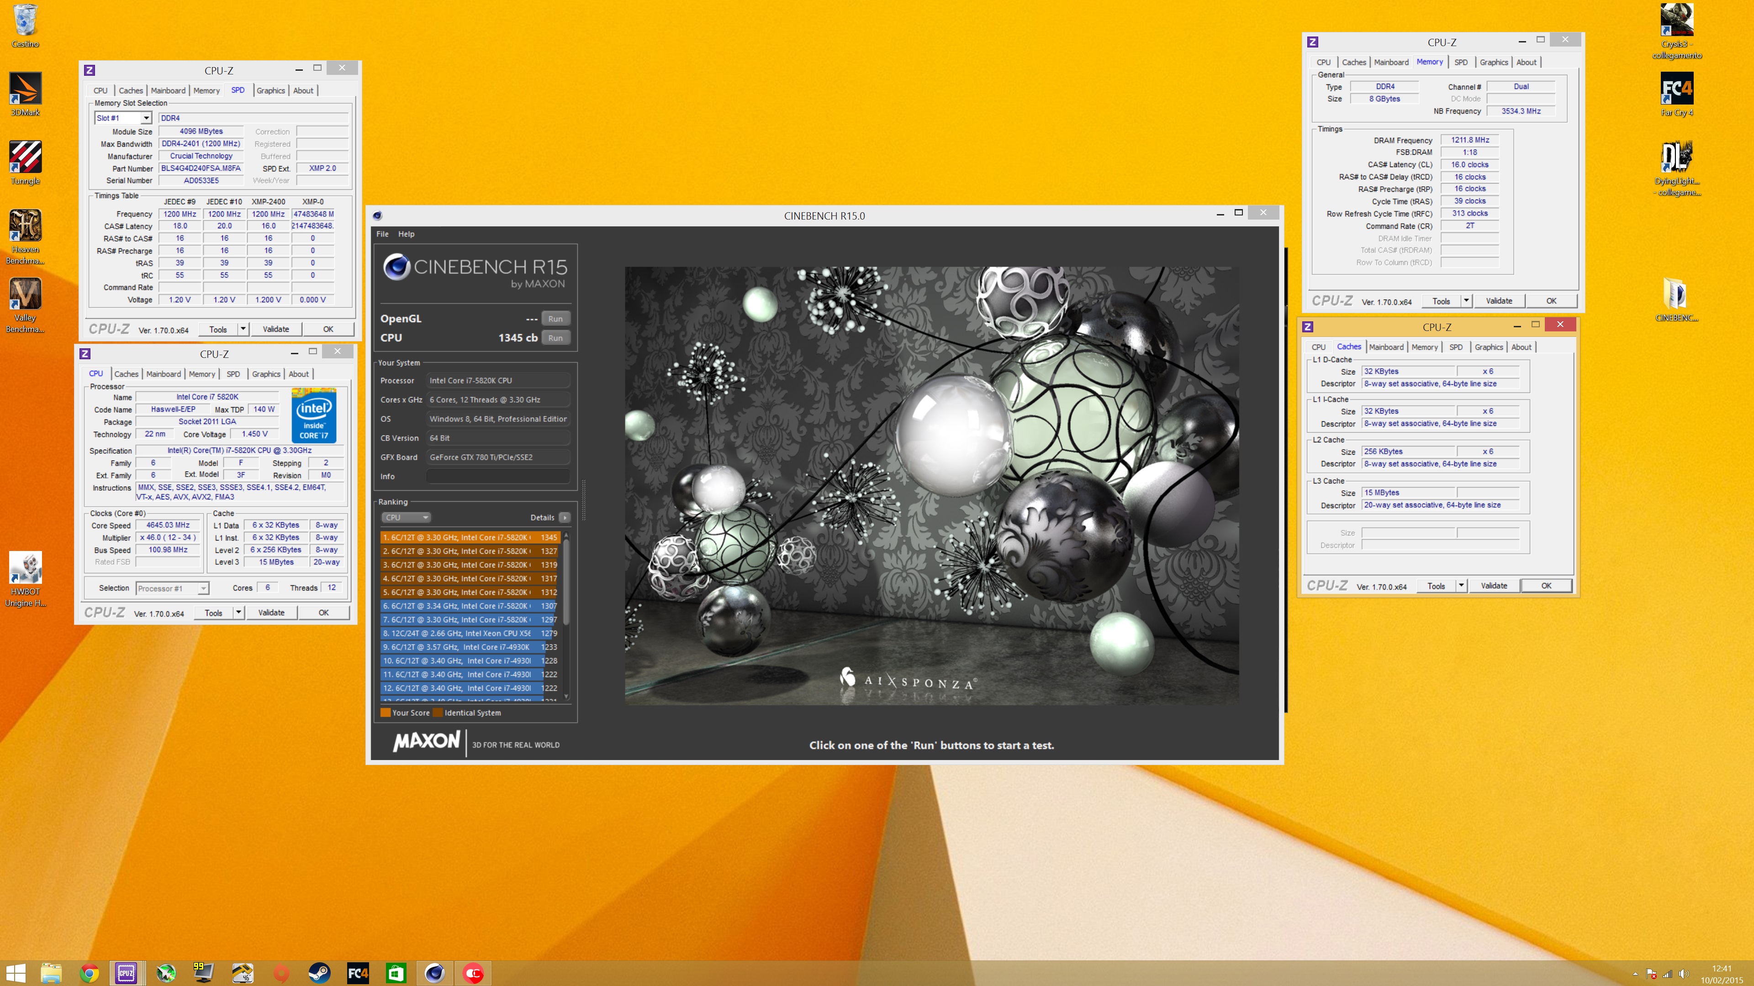The height and width of the screenshot is (986, 1754).
Task: Run the OpenGL test in Cinebench
Action: pos(555,319)
